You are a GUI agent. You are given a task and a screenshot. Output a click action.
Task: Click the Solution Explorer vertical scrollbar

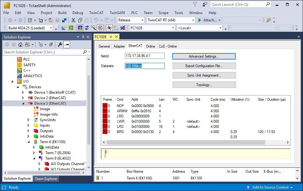pos(89,110)
